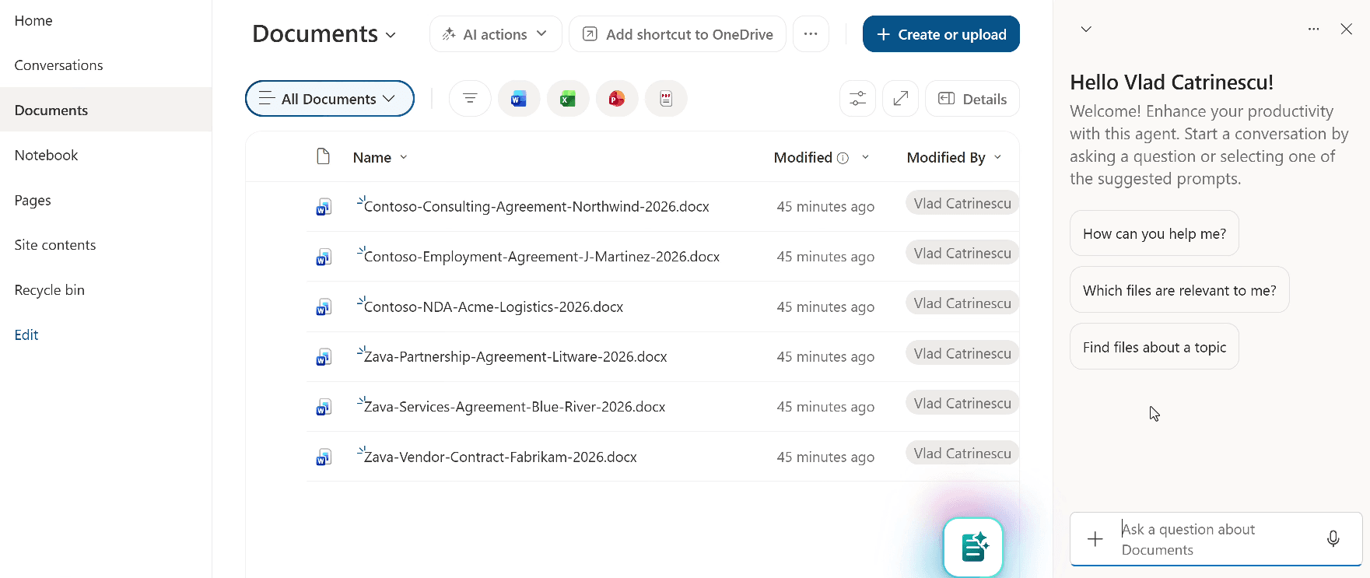Click Add shortcut to OneDrive
Viewport: 1370px width, 578px height.
[x=678, y=34]
